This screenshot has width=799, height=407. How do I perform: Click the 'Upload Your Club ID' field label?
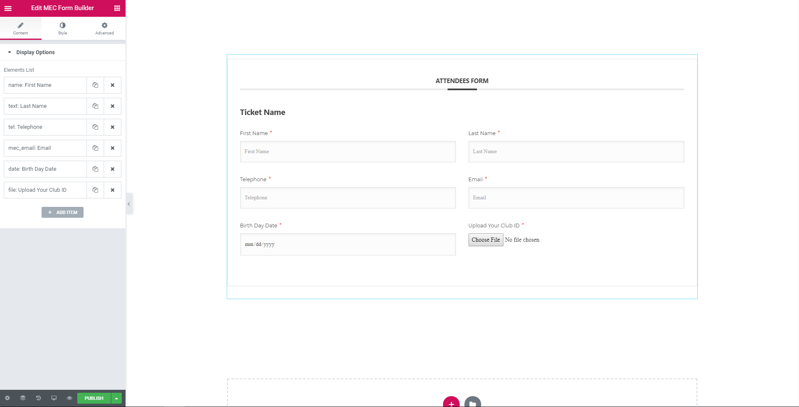[x=494, y=226]
